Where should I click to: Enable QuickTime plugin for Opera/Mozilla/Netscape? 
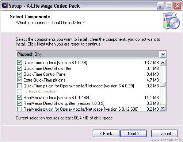point(19,86)
